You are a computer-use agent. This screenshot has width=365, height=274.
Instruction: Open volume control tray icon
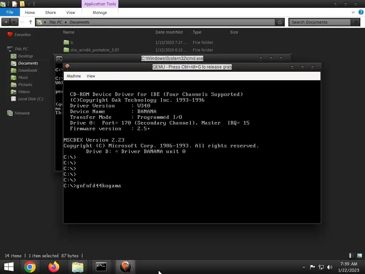[330, 267]
